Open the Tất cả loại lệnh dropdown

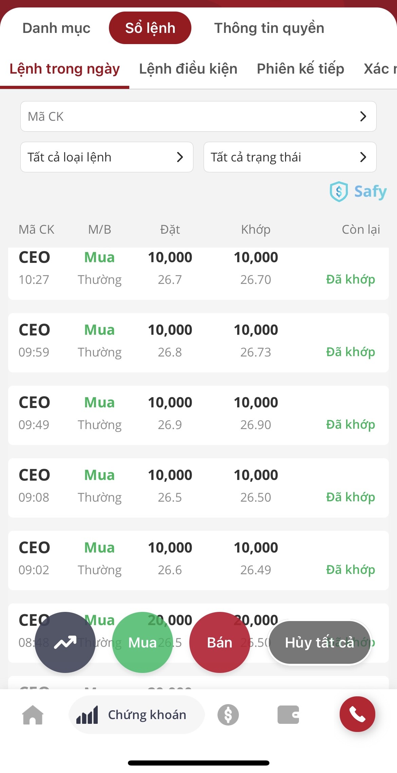pos(107,157)
